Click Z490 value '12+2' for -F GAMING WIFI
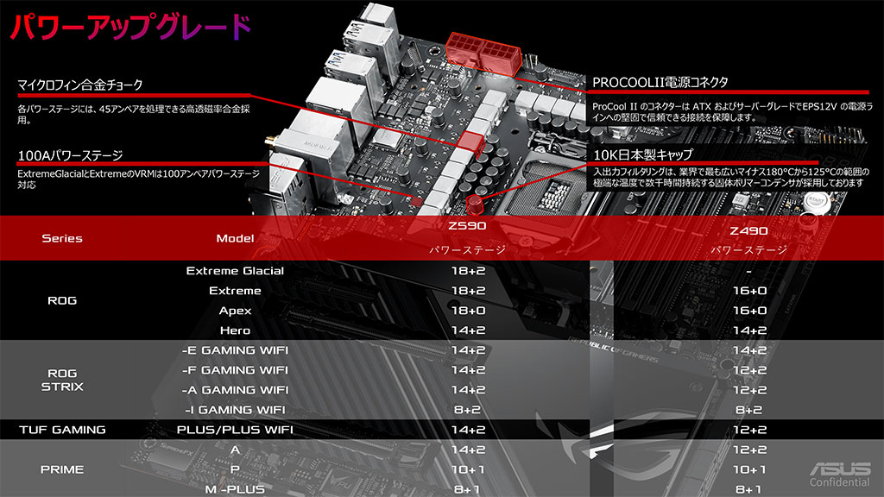884x497 pixels. tap(749, 370)
